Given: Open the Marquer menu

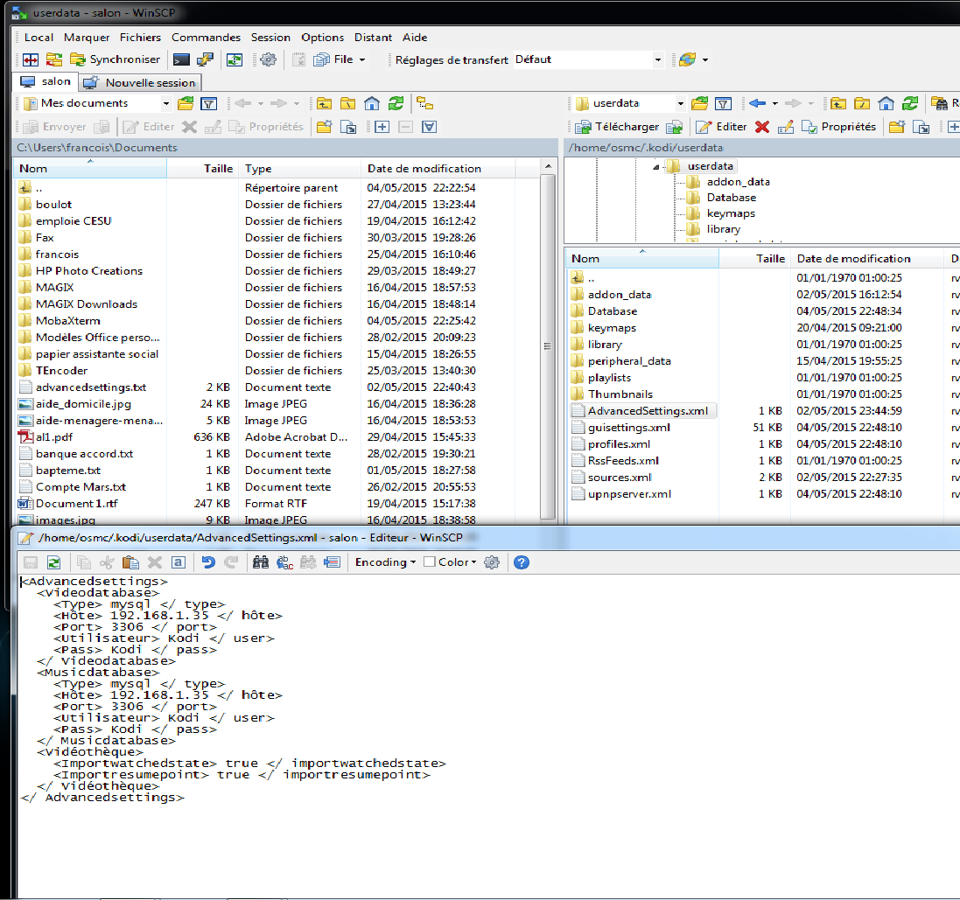Looking at the screenshot, I should click(x=87, y=38).
